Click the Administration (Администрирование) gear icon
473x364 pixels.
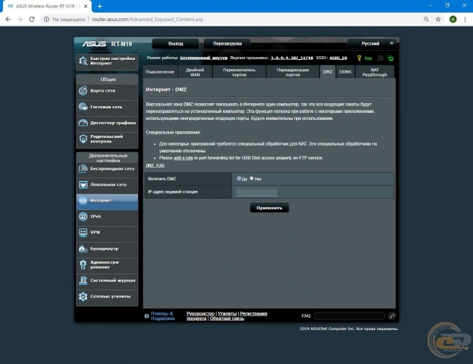tap(83, 265)
